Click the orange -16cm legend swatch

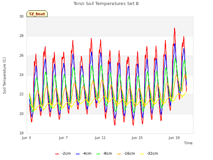pos(119,154)
